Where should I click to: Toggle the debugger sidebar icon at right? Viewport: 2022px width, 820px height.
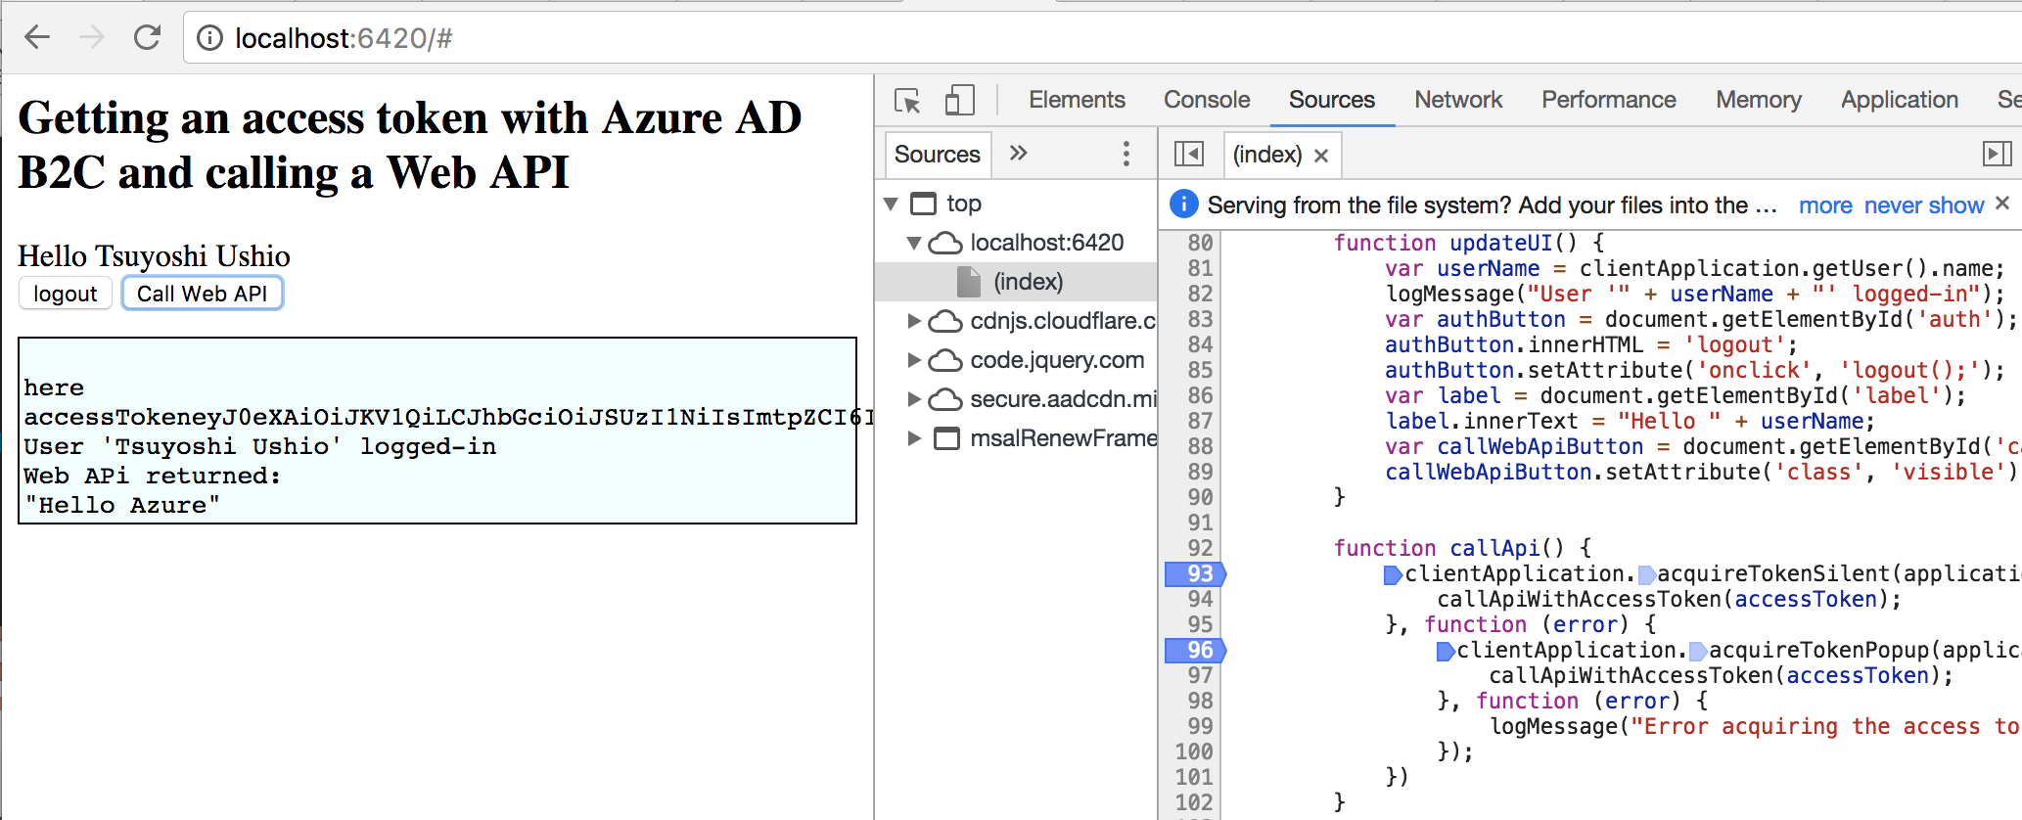(1997, 154)
